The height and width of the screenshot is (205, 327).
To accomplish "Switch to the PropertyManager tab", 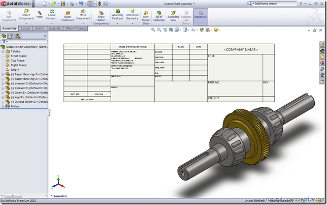I will click(x=11, y=36).
